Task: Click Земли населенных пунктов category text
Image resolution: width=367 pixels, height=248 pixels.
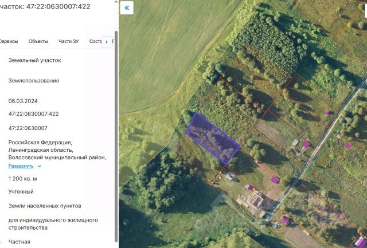Action: (x=45, y=206)
